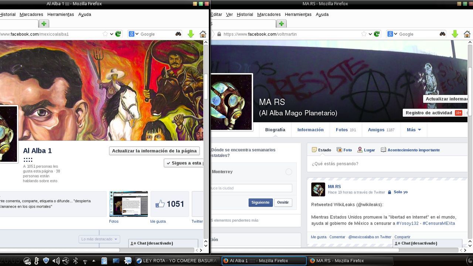
Task: Open Editar menu in MA RS window
Action: [x=217, y=14]
